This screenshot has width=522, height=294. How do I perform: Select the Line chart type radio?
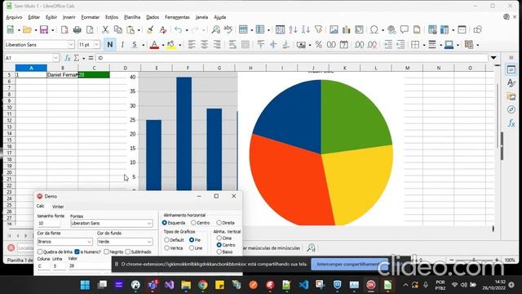(192, 248)
